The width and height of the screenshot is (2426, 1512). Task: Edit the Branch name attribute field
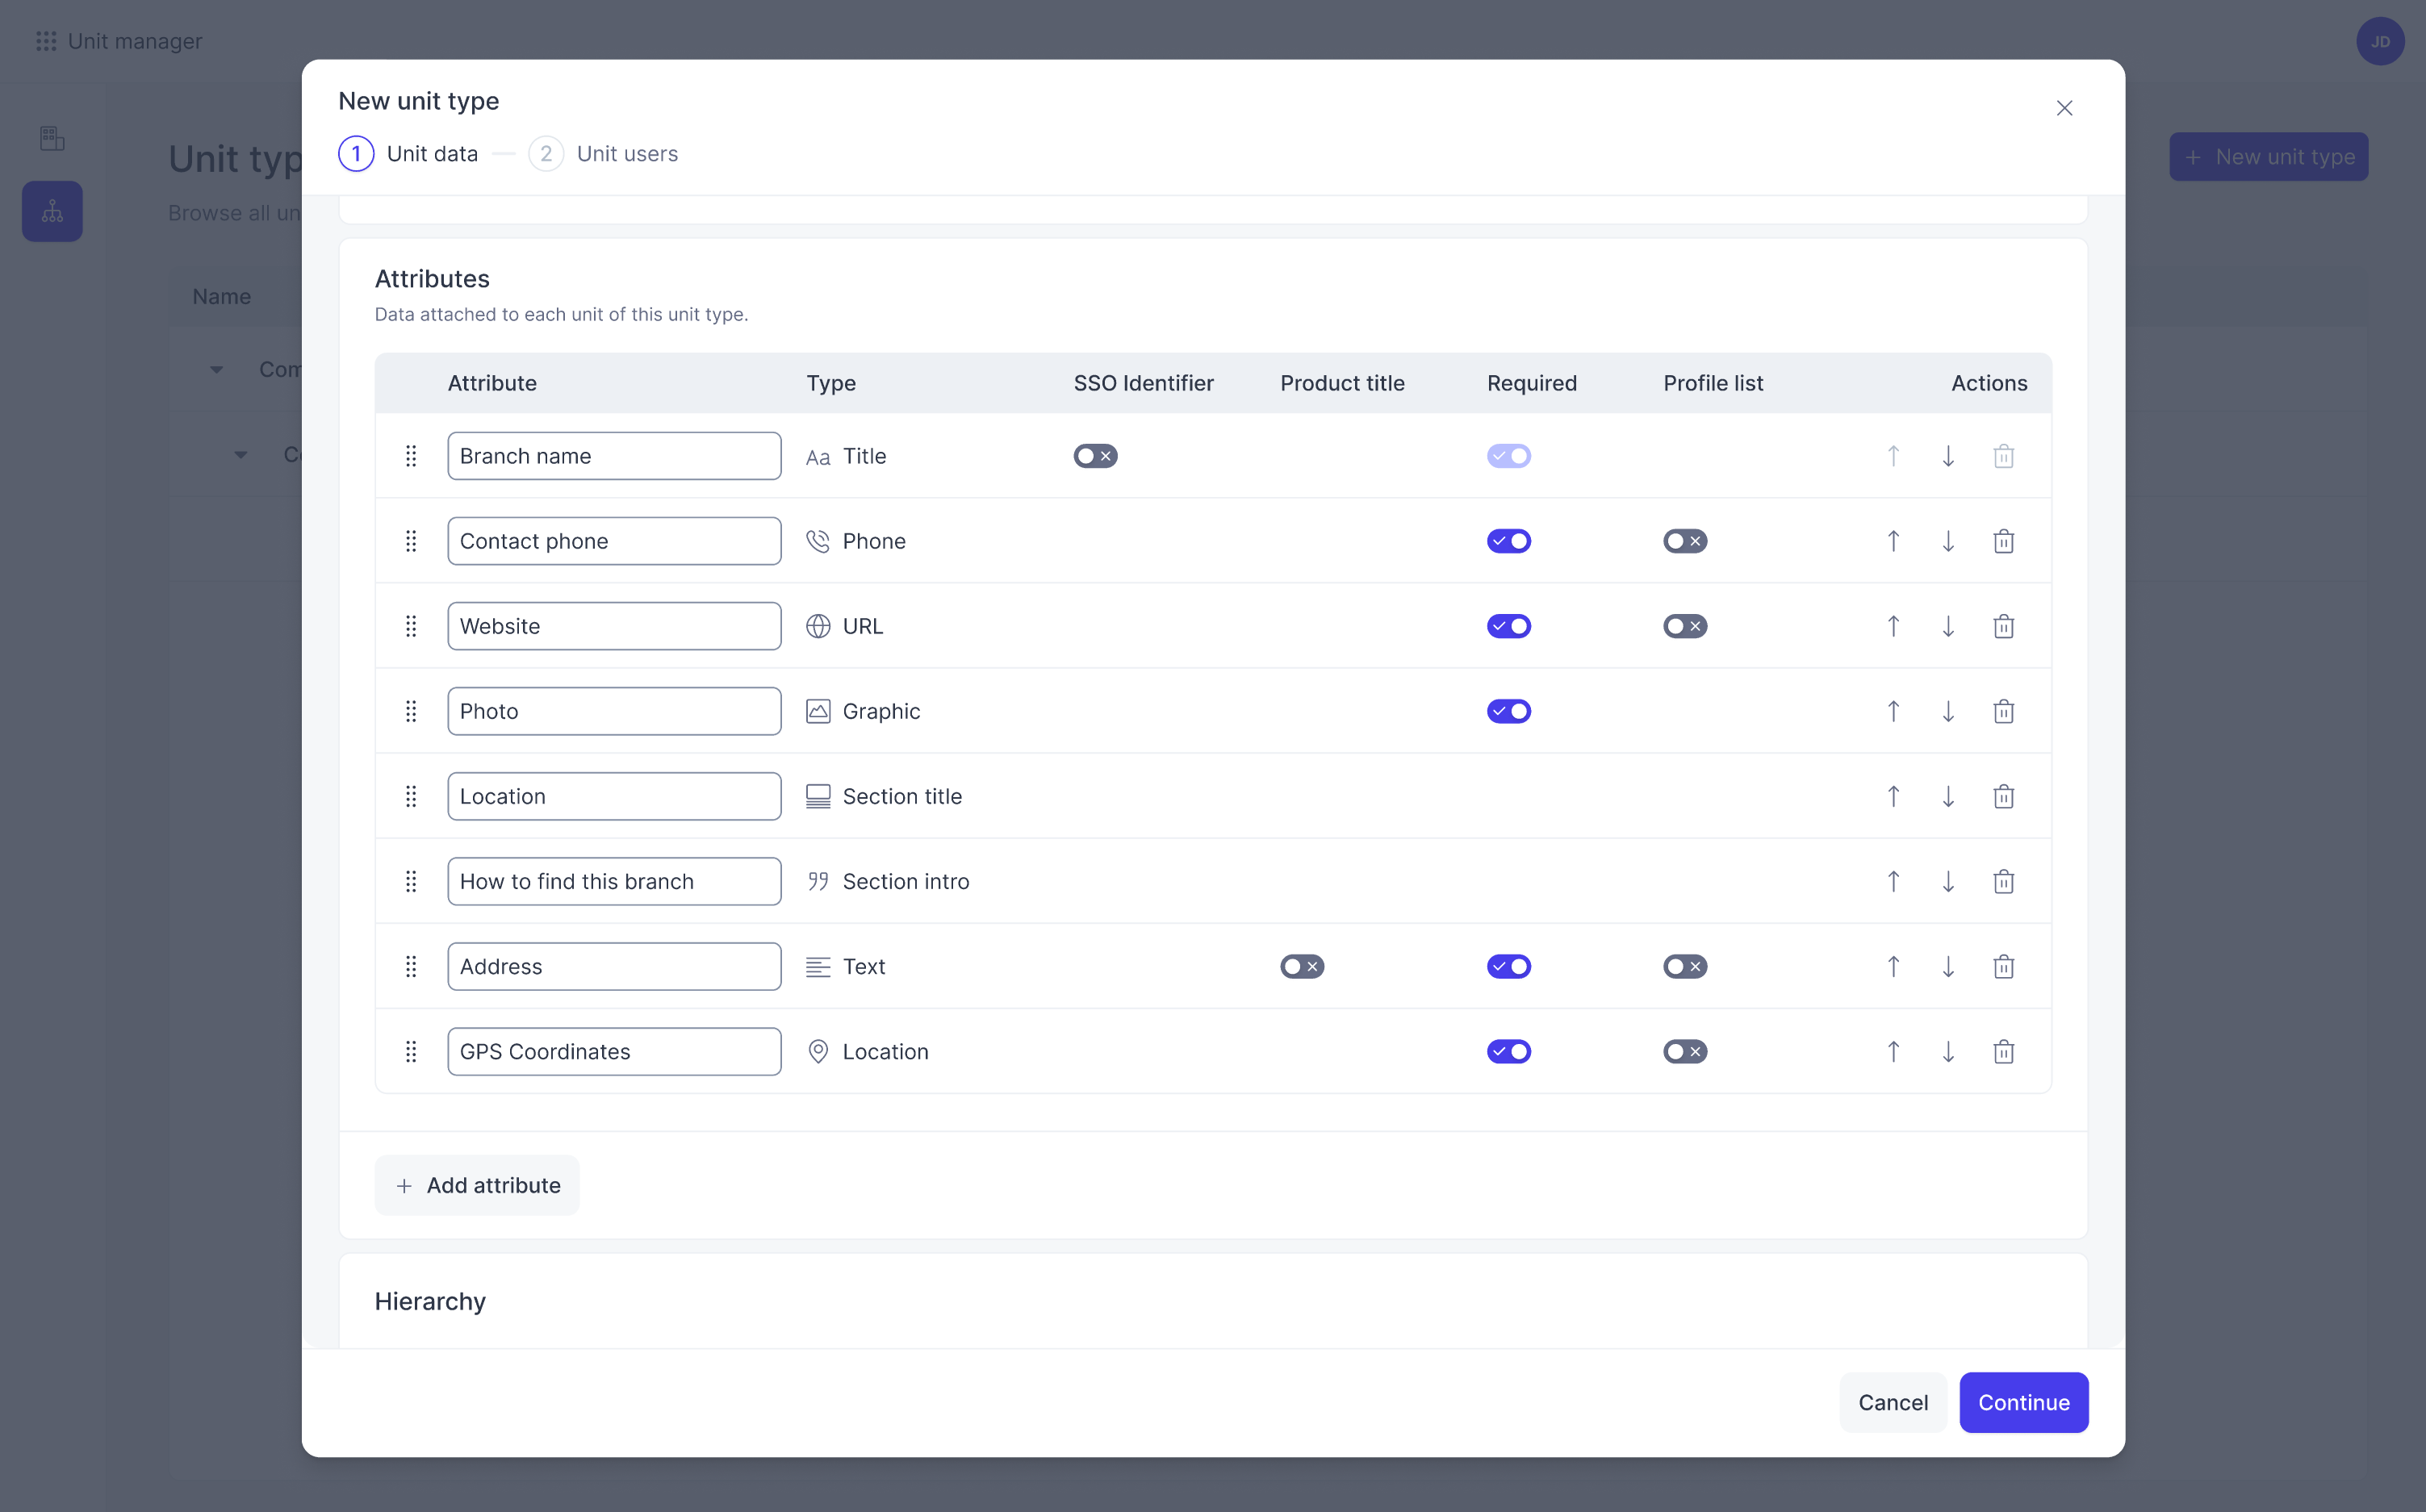[x=614, y=456]
